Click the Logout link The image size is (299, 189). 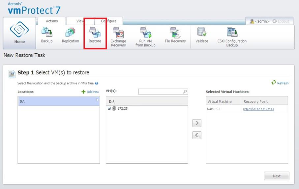281,21
